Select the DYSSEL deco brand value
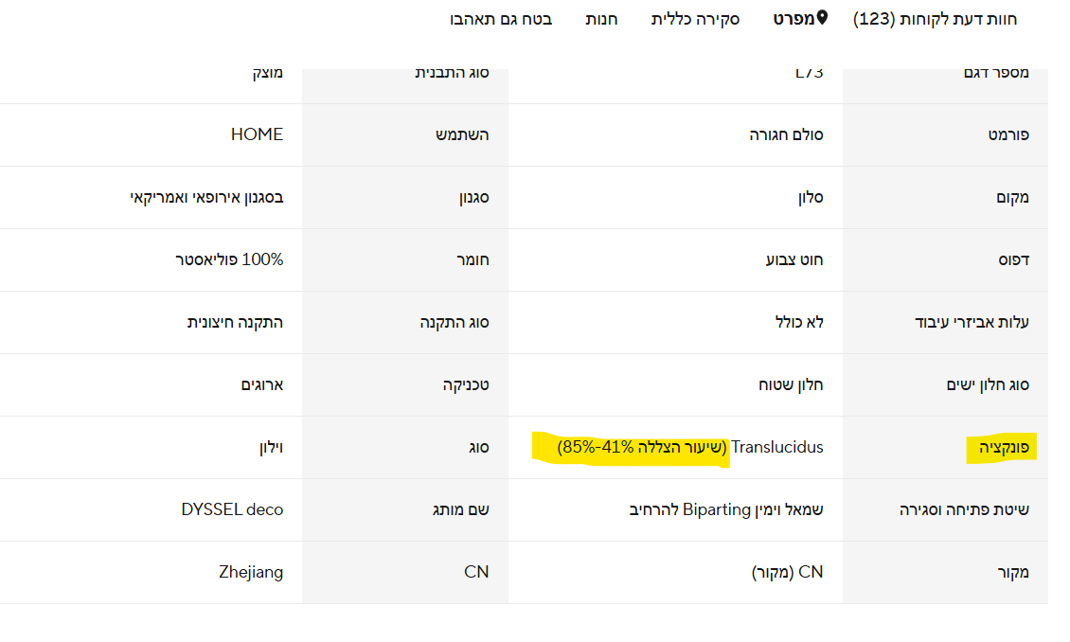This screenshot has width=1070, height=642. click(x=232, y=509)
